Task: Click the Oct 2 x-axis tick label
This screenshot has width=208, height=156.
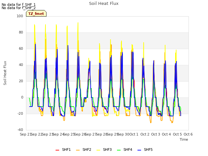Action: click(x=145, y=134)
